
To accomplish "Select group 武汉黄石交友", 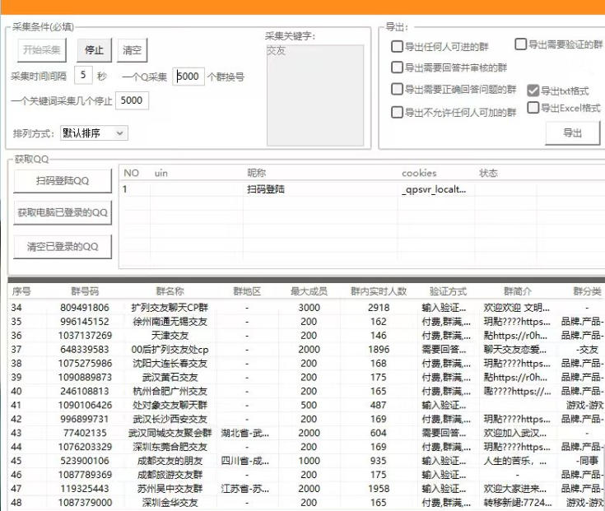I will click(170, 377).
